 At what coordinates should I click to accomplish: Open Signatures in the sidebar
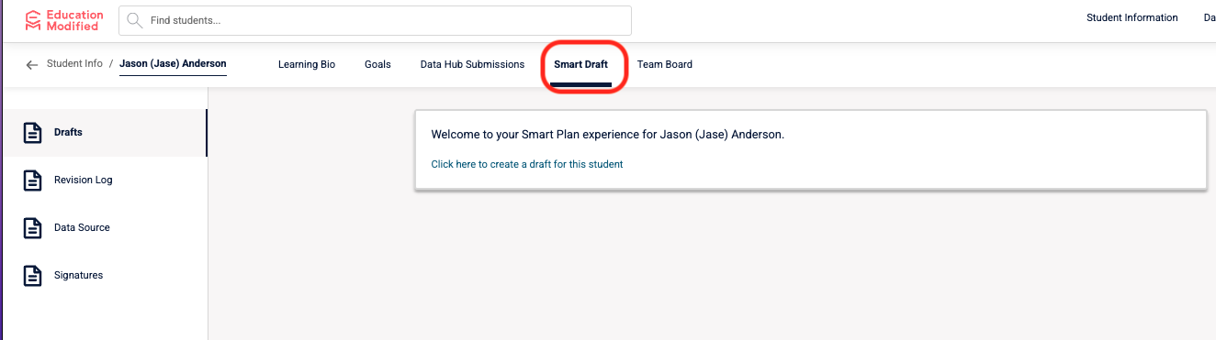coord(104,276)
